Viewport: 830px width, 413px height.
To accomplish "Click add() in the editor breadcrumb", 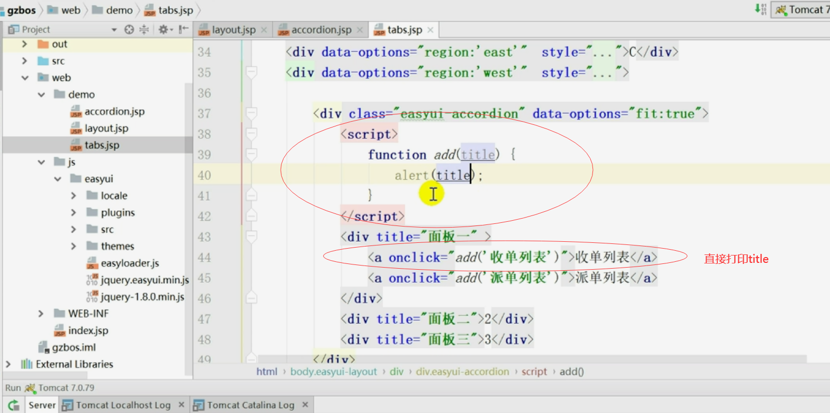I will coord(571,372).
